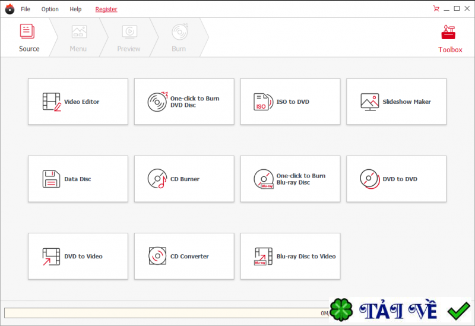Viewport: 475px width, 326px height.
Task: Open the Help menu
Action: (75, 9)
